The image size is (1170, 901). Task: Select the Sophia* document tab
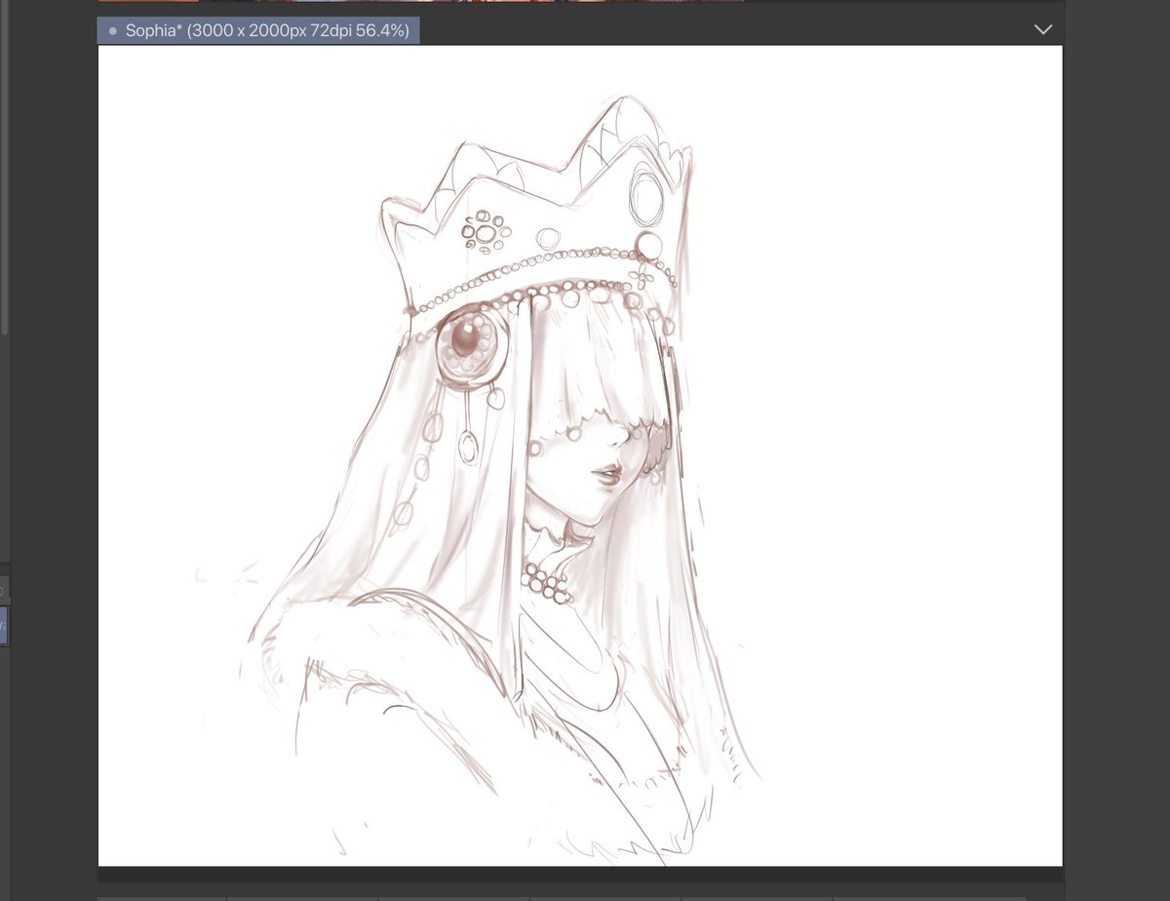pos(258,29)
